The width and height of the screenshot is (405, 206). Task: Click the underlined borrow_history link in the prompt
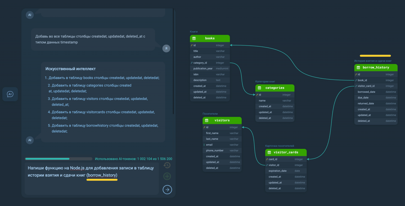[x=102, y=175]
